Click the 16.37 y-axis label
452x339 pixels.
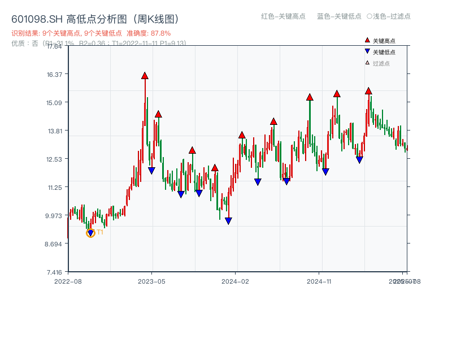(54, 75)
